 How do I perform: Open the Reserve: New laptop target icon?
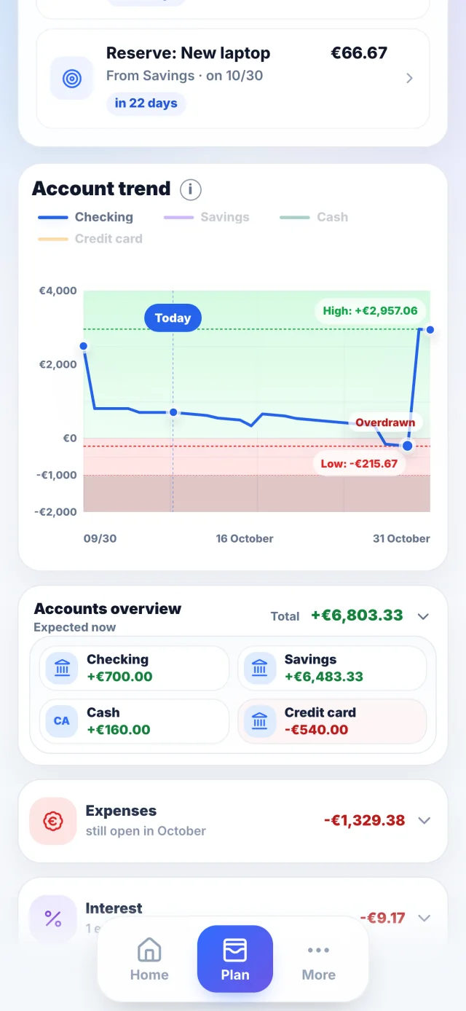(x=71, y=78)
